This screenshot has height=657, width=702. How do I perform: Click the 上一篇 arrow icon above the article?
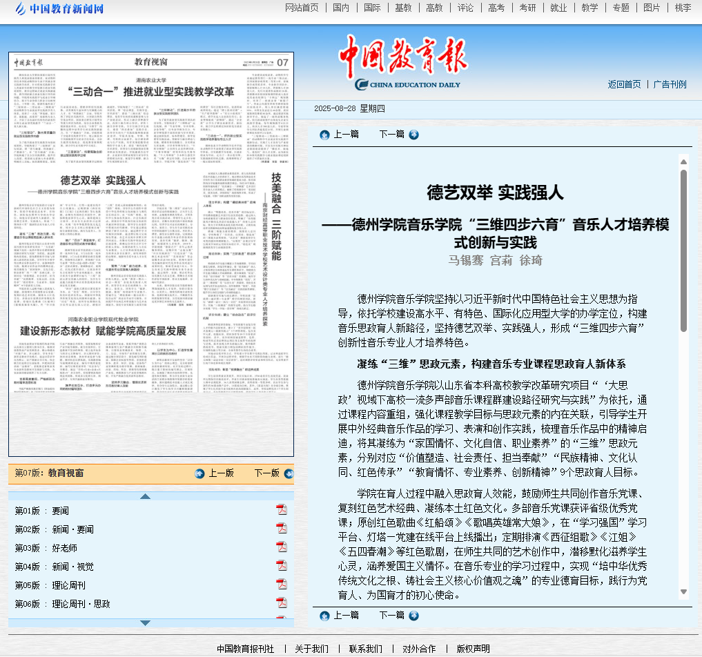[x=324, y=135]
